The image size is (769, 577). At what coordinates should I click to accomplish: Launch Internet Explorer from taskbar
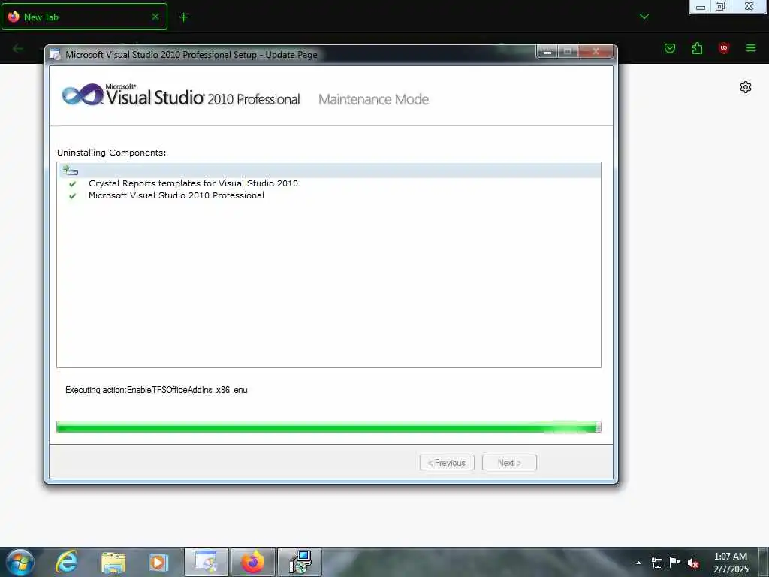point(66,562)
